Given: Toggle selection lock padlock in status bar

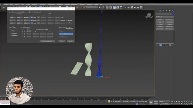Looking at the screenshot, I should 109,101.
